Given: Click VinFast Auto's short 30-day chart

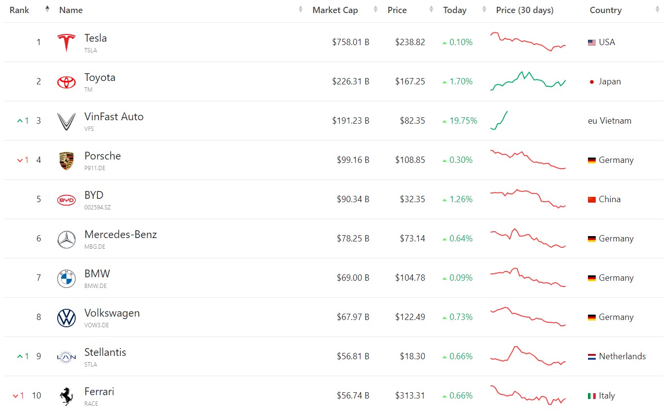Looking at the screenshot, I should (x=499, y=120).
